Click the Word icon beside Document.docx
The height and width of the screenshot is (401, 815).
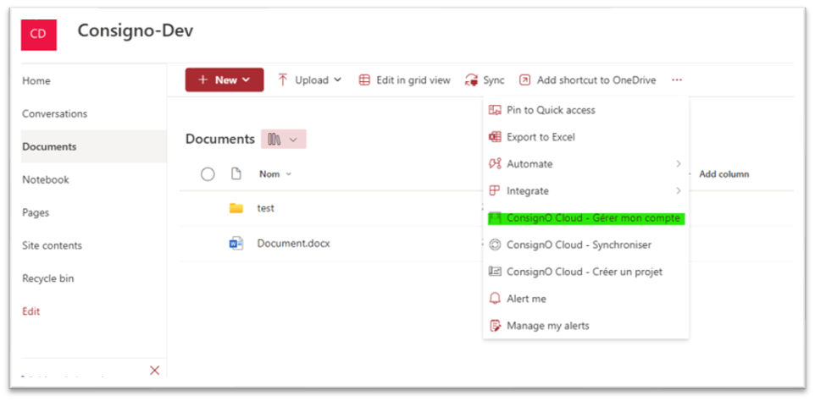point(236,244)
